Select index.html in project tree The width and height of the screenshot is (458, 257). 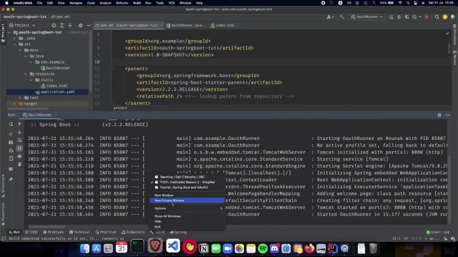pyautogui.click(x=57, y=86)
